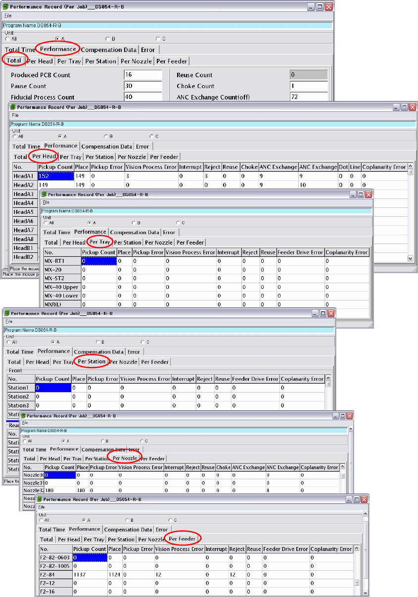Click the title bar app icon of the HeadA1 window
The width and height of the screenshot is (418, 597).
13,107
